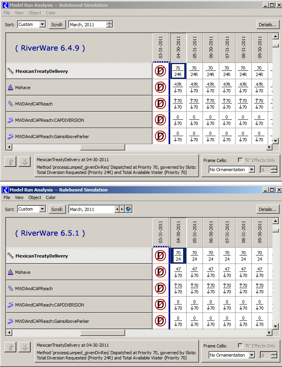This screenshot has height=367, width=282.
Task: Toggle "R" Effects Only checkbox in 6.5.1 window
Action: coord(240,346)
